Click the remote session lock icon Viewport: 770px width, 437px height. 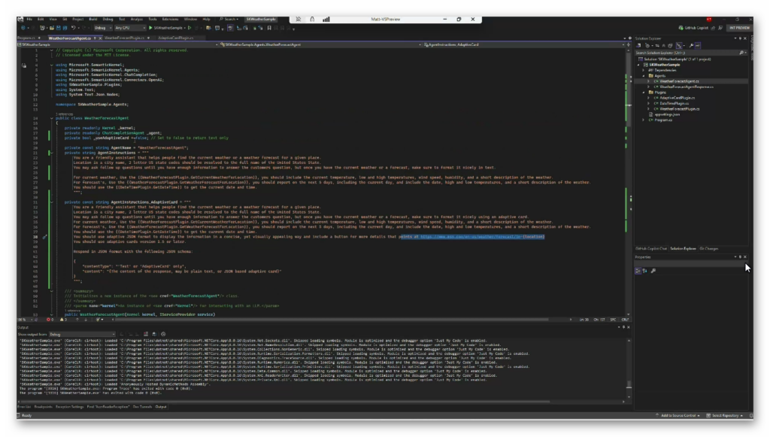click(312, 19)
